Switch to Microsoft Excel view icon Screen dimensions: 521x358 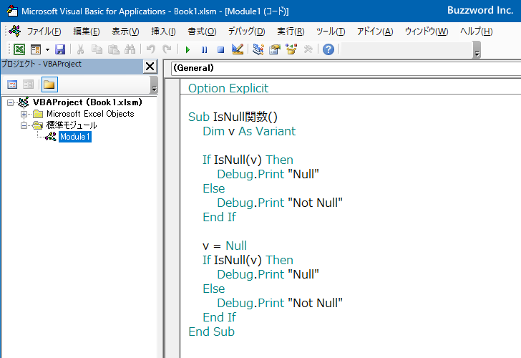tap(19, 49)
